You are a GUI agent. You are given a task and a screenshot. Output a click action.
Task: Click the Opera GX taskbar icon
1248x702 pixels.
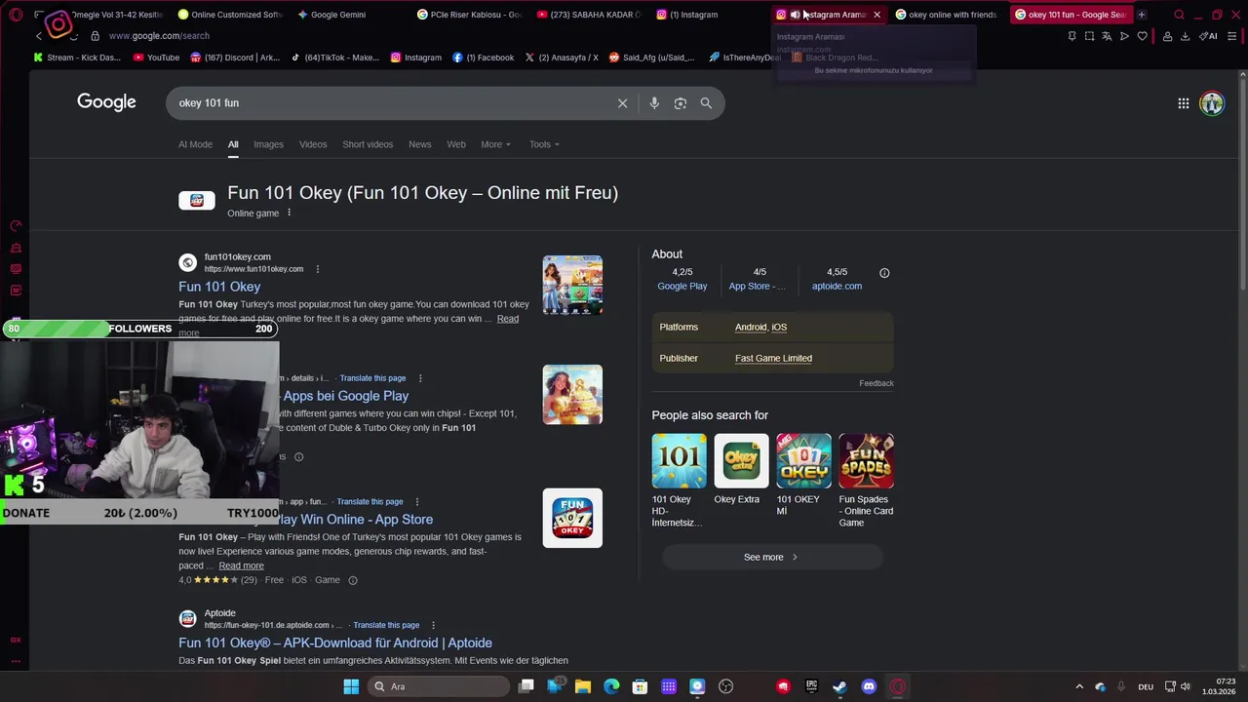(897, 686)
